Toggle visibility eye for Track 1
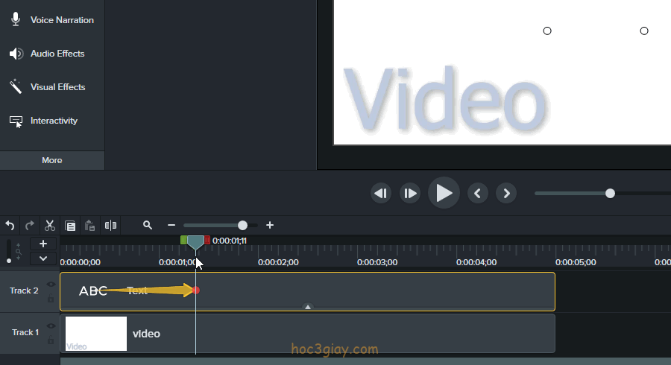This screenshot has width=671, height=365. pyautogui.click(x=51, y=326)
